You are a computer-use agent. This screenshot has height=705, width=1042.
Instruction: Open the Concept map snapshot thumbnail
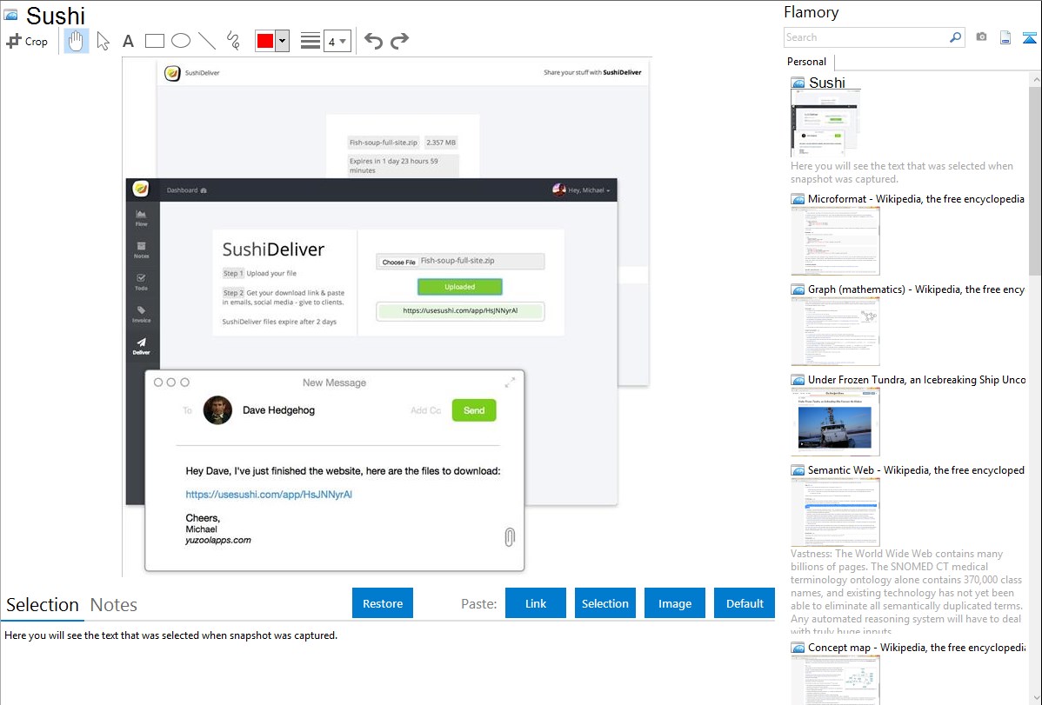pyautogui.click(x=835, y=681)
